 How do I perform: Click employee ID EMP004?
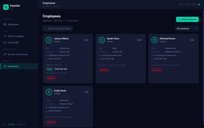pos(57,94)
